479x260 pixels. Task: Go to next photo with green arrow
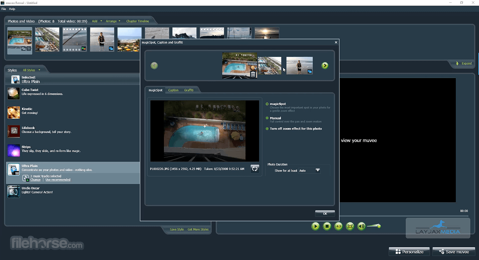325,66
